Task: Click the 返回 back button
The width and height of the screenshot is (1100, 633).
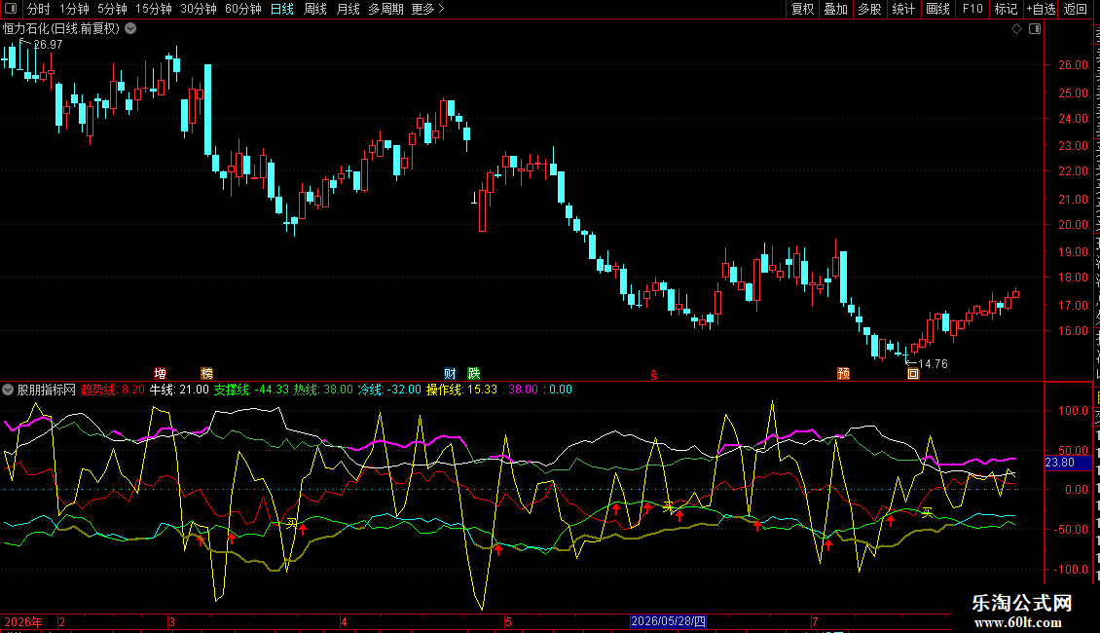Action: pyautogui.click(x=1075, y=9)
